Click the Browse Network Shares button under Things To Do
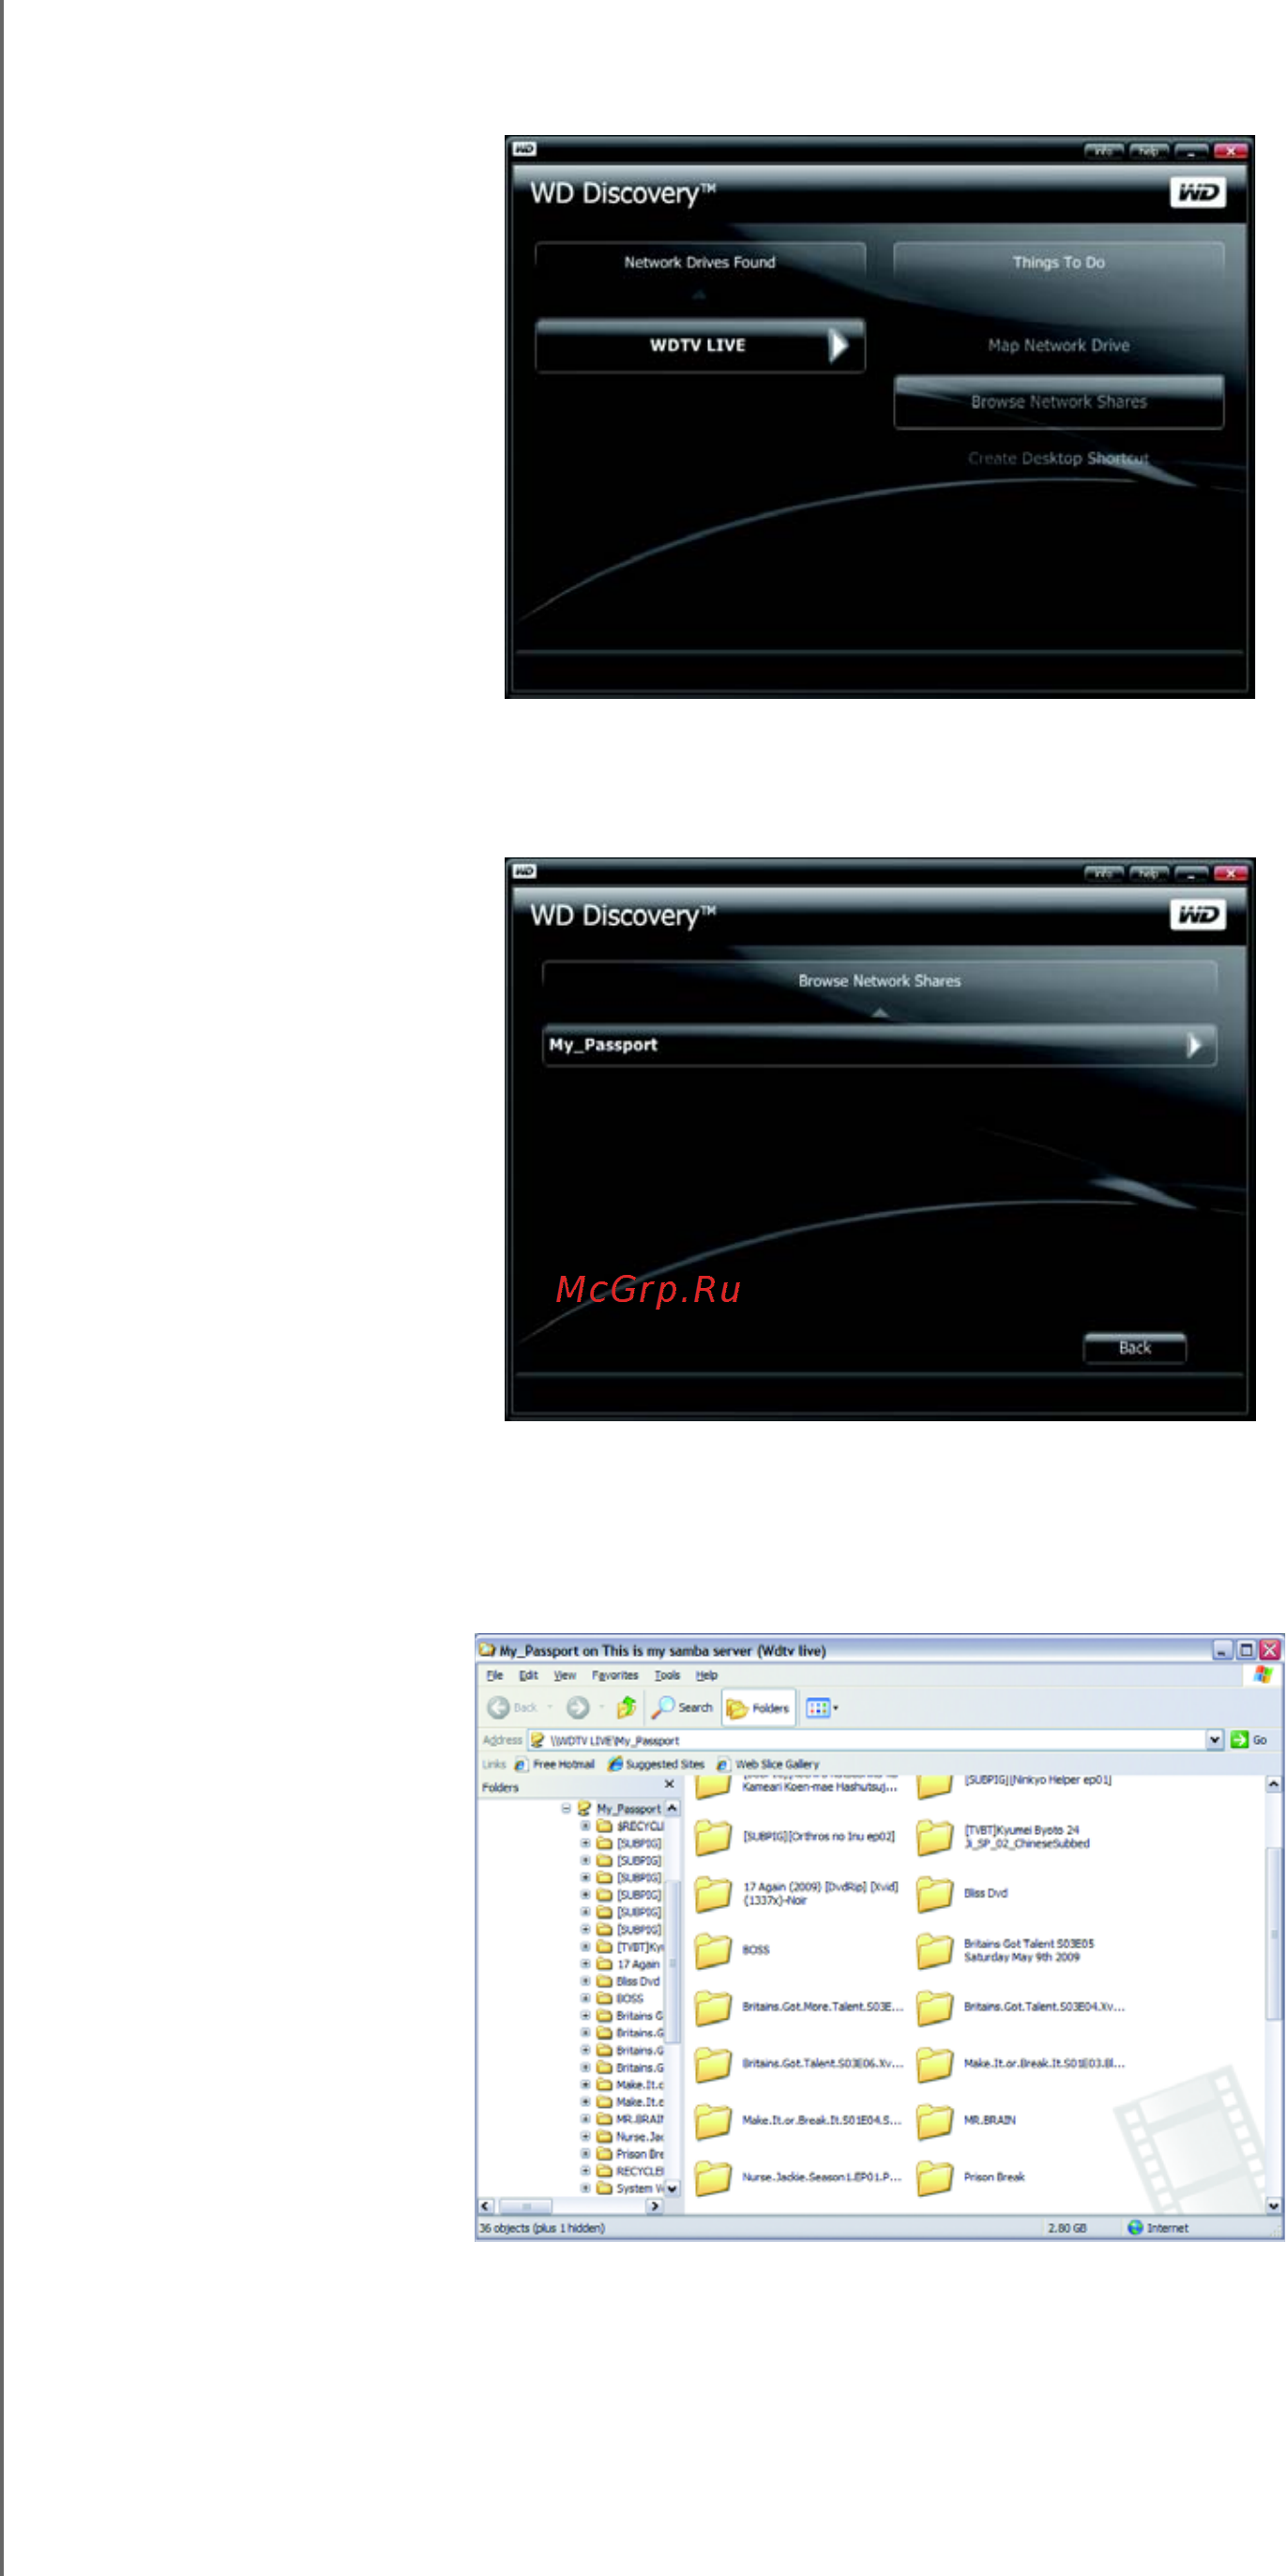 point(1058,402)
